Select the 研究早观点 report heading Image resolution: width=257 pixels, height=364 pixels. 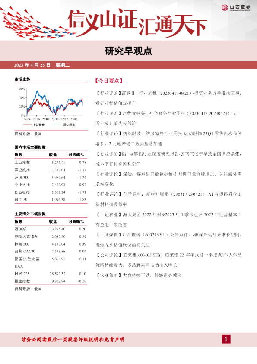click(x=128, y=51)
